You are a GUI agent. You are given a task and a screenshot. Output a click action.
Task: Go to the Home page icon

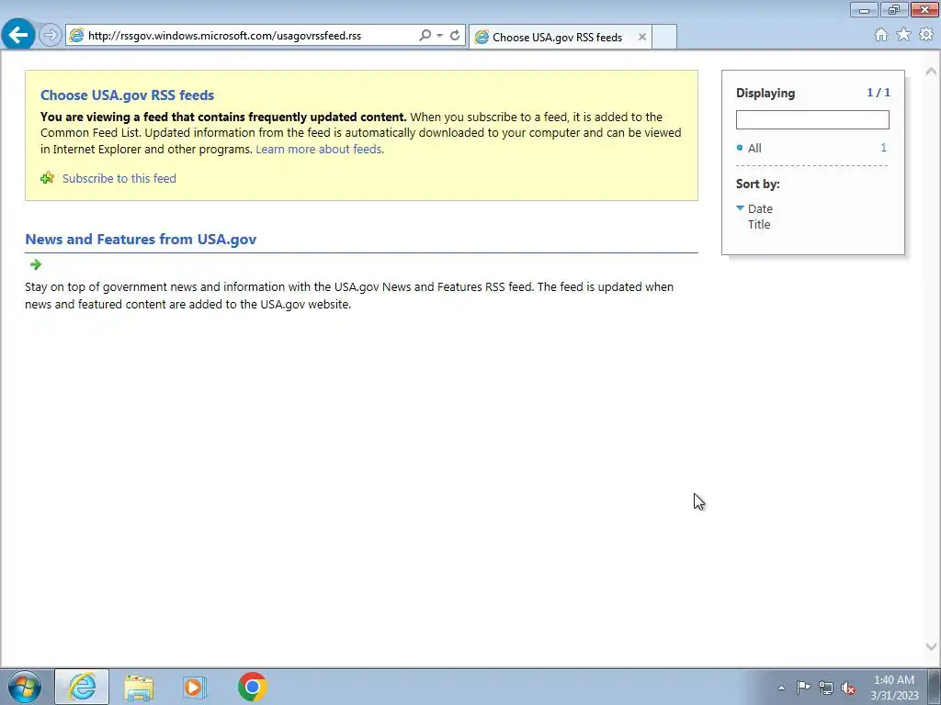coord(881,35)
